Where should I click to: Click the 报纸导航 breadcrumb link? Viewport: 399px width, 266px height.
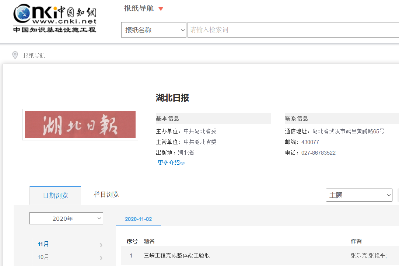coord(34,56)
